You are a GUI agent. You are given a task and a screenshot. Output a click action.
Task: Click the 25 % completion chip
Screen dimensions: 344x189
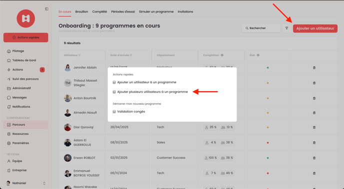coord(211,127)
